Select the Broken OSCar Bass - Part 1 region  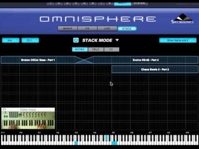tap(38, 60)
